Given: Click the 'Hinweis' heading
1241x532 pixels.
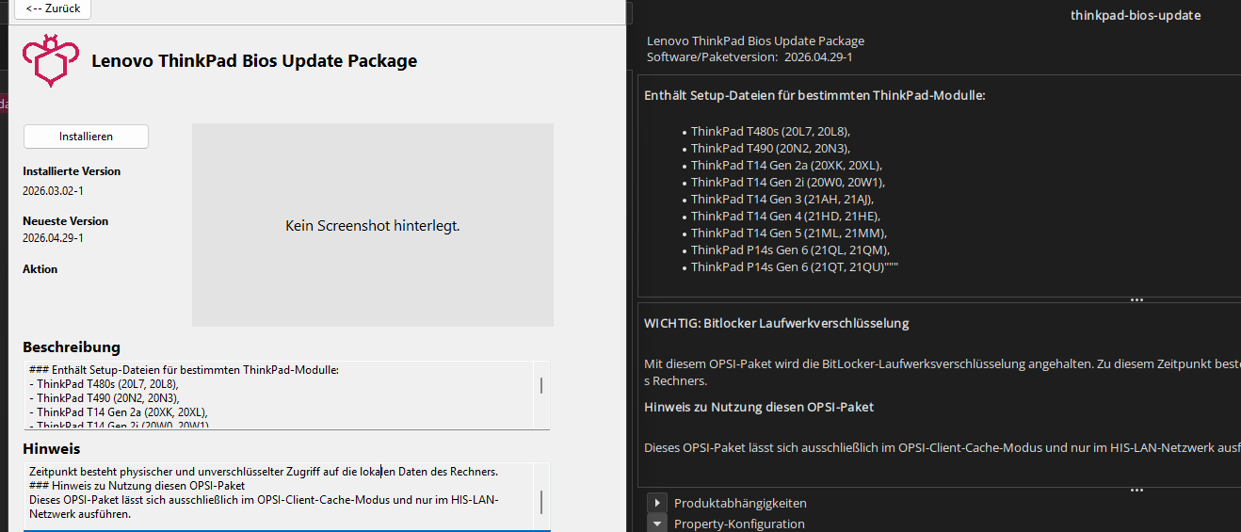Looking at the screenshot, I should point(52,449).
